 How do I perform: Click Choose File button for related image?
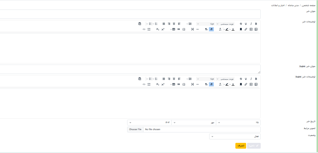coord(135,130)
